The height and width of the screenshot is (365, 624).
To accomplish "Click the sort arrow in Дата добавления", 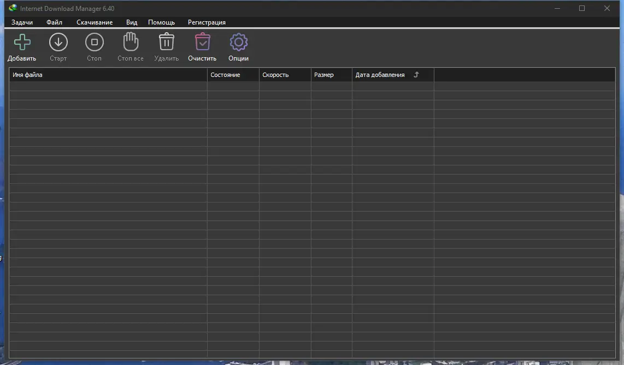I will 416,75.
